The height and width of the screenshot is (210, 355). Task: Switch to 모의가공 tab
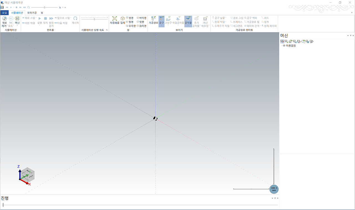[x=32, y=13]
